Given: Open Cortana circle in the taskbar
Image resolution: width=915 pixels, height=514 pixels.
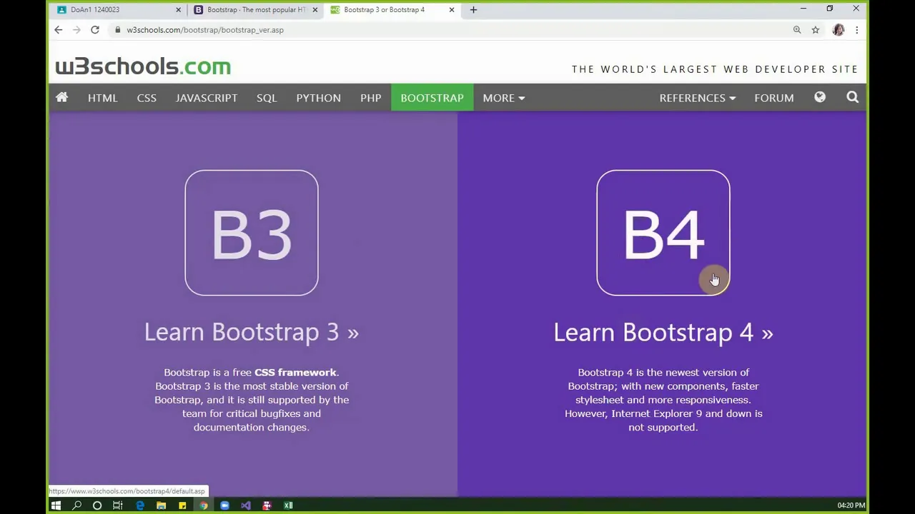Looking at the screenshot, I should point(97,505).
